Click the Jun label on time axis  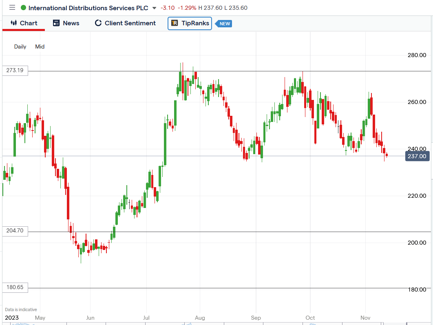(x=90, y=318)
